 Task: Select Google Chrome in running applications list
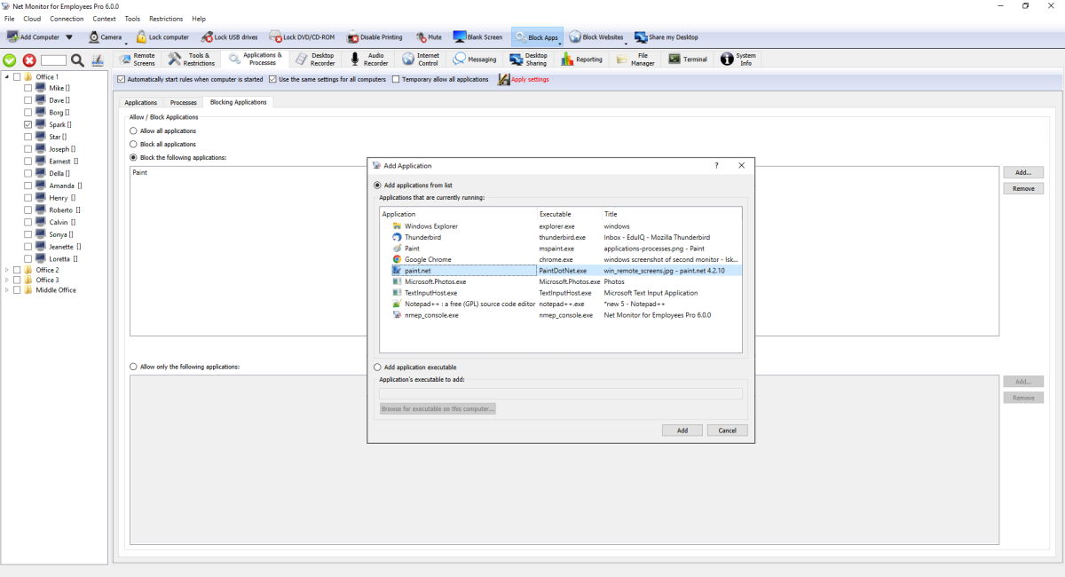tap(428, 259)
